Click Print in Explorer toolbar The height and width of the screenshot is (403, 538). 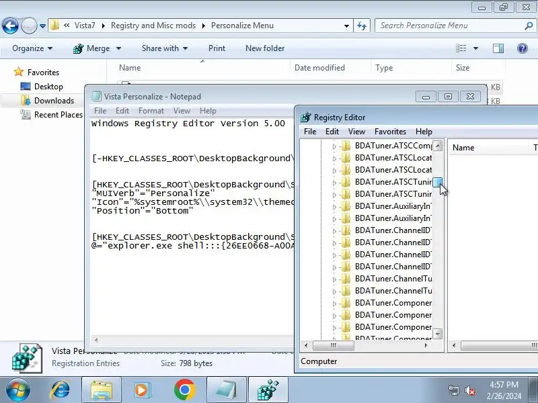point(217,48)
